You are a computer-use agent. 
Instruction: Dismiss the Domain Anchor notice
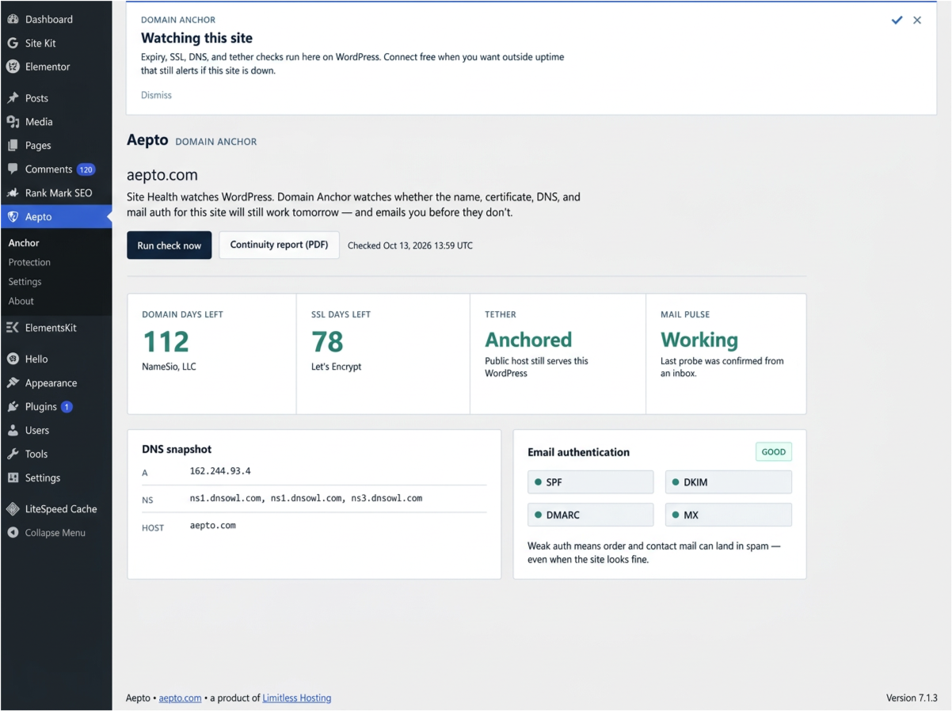click(x=156, y=95)
